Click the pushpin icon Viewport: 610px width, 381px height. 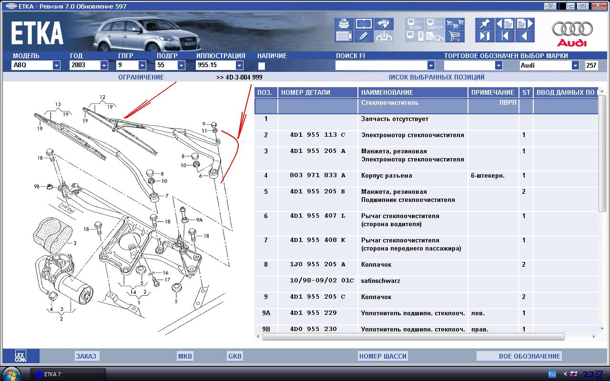tap(485, 24)
